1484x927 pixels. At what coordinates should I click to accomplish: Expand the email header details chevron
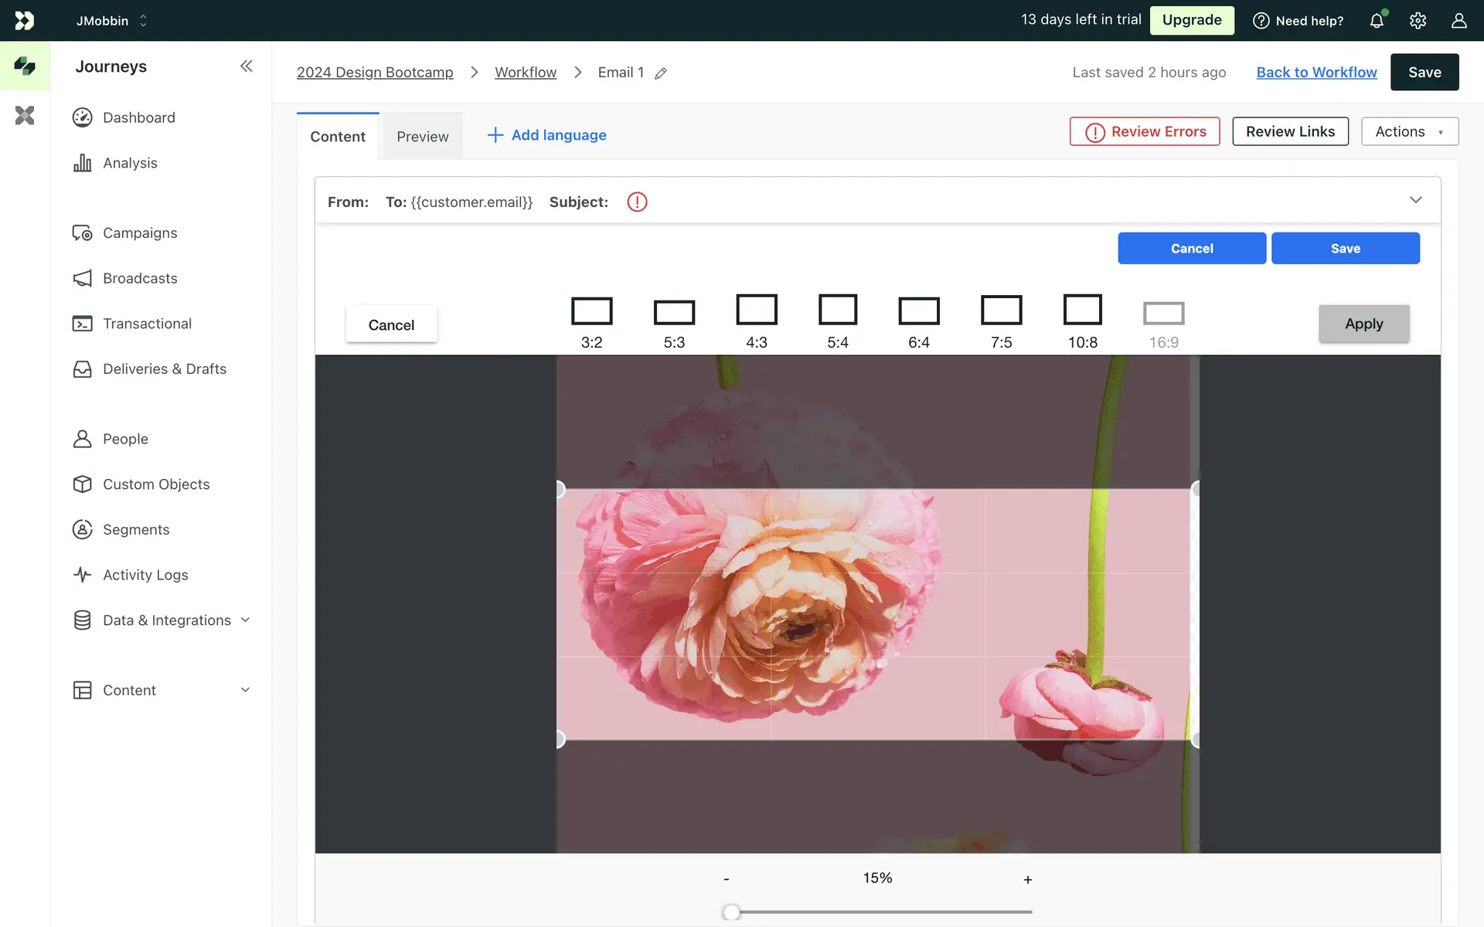pyautogui.click(x=1415, y=200)
